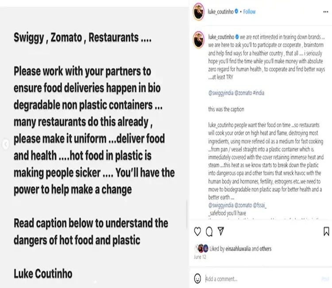Viewport: 332px width, 288px height.
Task: Follow luke_coutinho
Action: pos(249,12)
